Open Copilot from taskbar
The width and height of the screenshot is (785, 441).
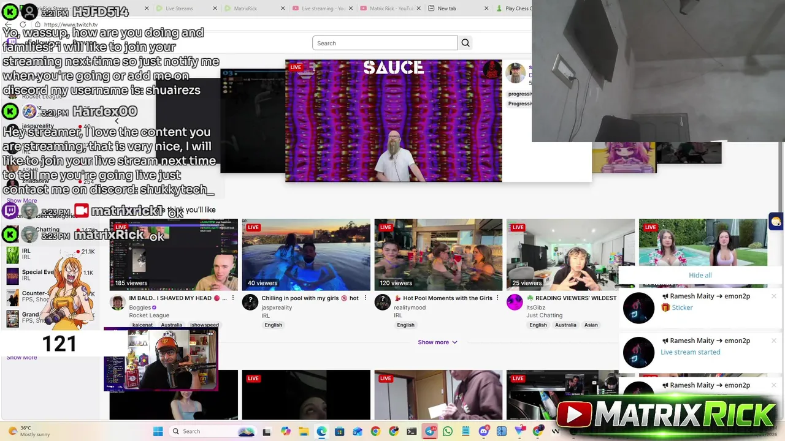pyautogui.click(x=285, y=431)
